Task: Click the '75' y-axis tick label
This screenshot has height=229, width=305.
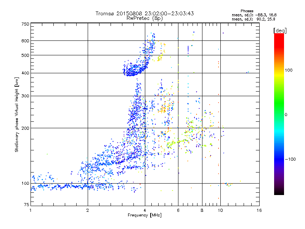Action: (27, 205)
